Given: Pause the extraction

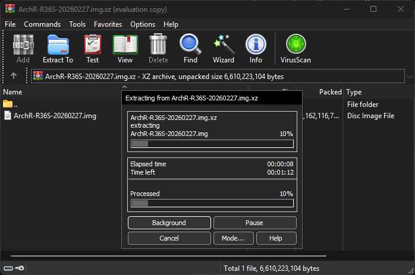Looking at the screenshot, I should (x=254, y=223).
